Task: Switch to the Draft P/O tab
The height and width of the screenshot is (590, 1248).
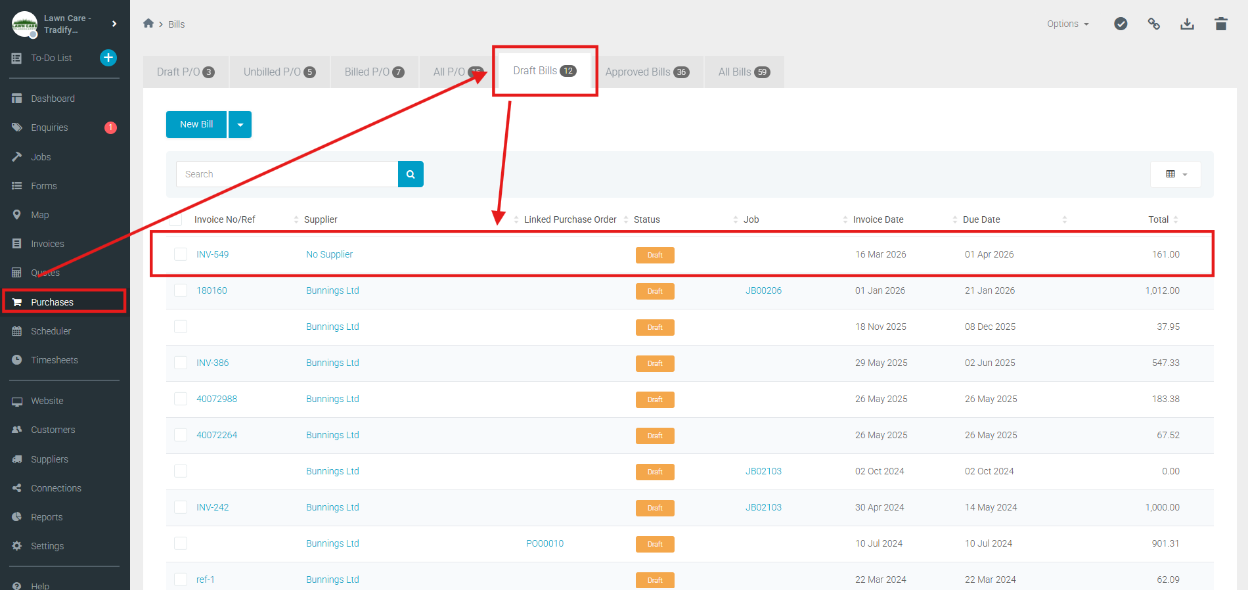Action: point(186,72)
